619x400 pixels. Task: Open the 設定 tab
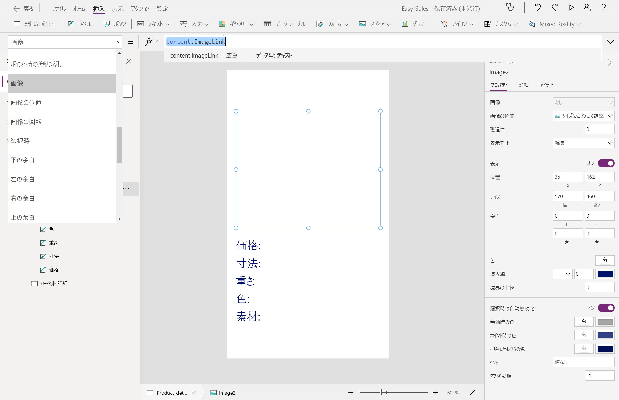[162, 9]
